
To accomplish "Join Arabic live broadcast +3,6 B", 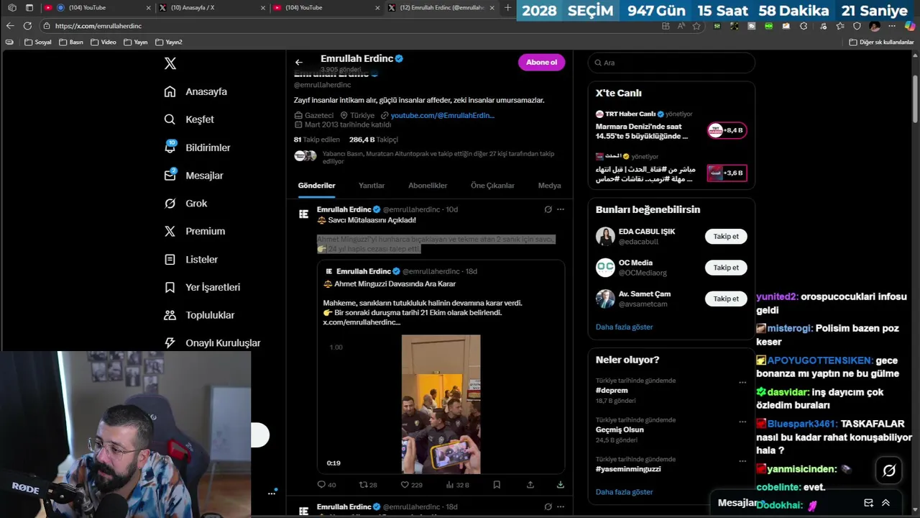I will point(726,173).
